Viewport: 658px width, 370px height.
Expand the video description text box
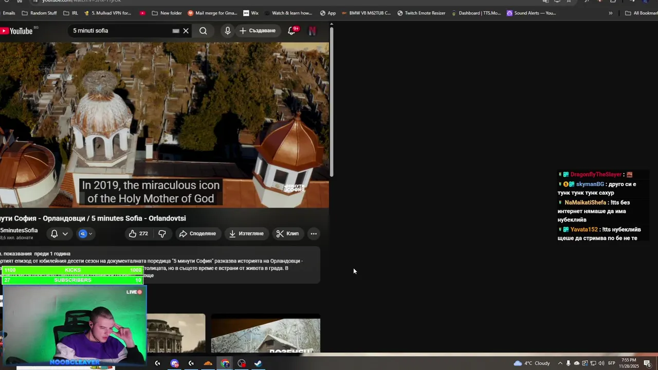pos(160,265)
